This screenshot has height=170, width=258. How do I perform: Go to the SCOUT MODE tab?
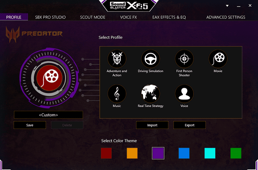pos(93,17)
